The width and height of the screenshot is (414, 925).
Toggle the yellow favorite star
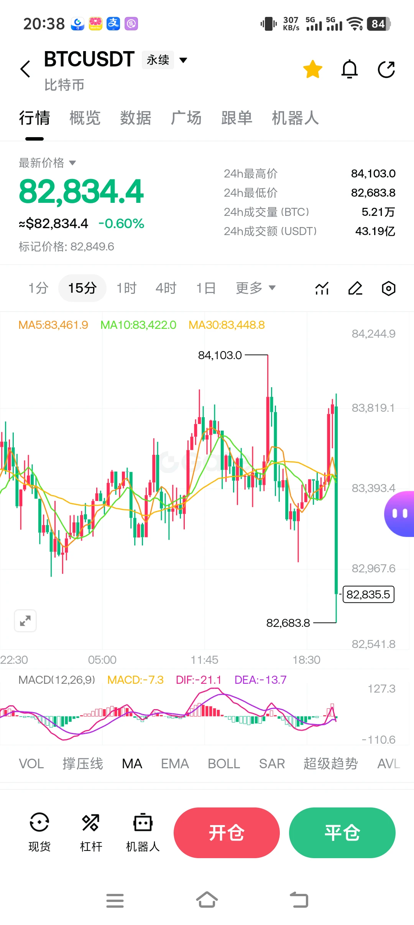pos(313,69)
